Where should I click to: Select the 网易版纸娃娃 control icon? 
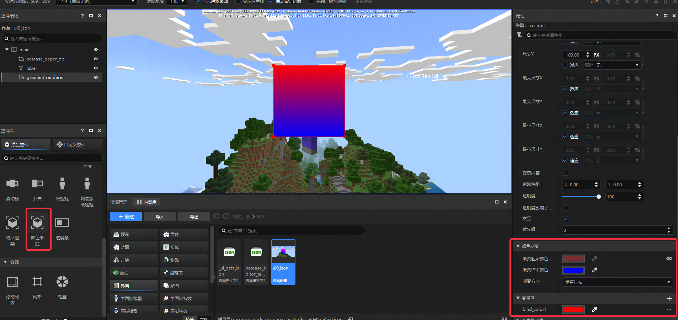[x=87, y=183]
